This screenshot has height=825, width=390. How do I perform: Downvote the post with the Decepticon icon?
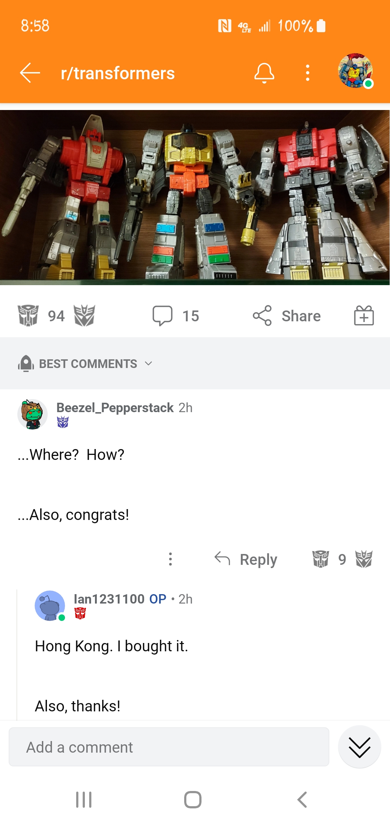[x=84, y=315]
